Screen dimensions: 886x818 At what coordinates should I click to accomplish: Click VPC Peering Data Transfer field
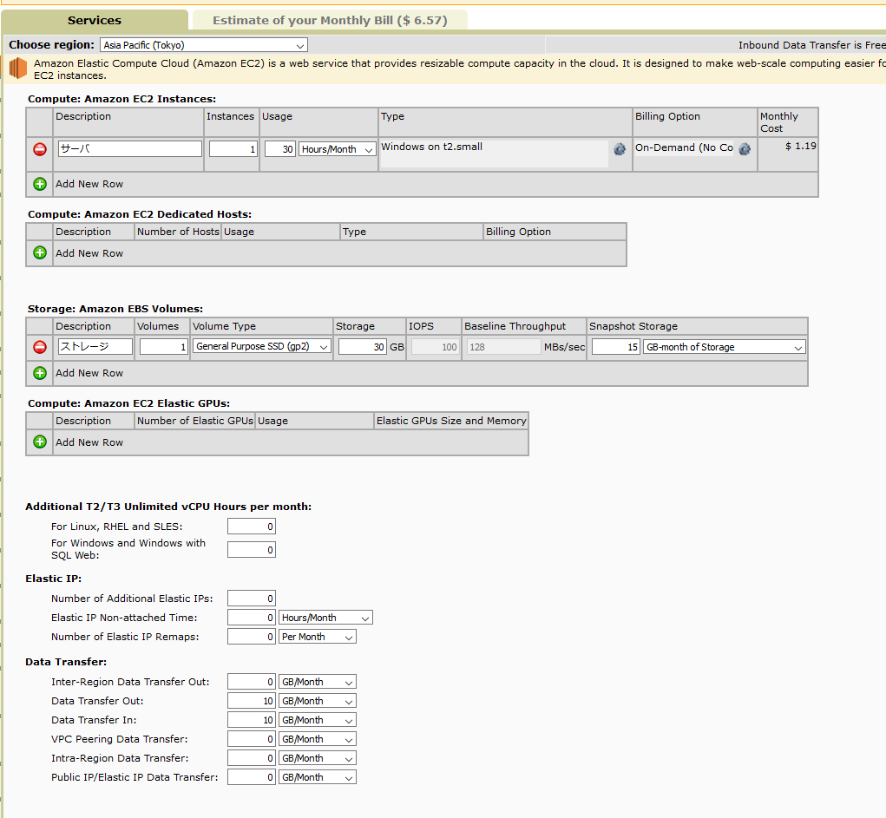[x=252, y=739]
